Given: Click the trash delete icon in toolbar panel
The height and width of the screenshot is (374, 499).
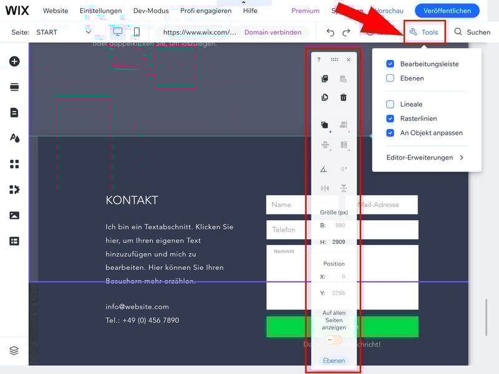Looking at the screenshot, I should (x=343, y=97).
